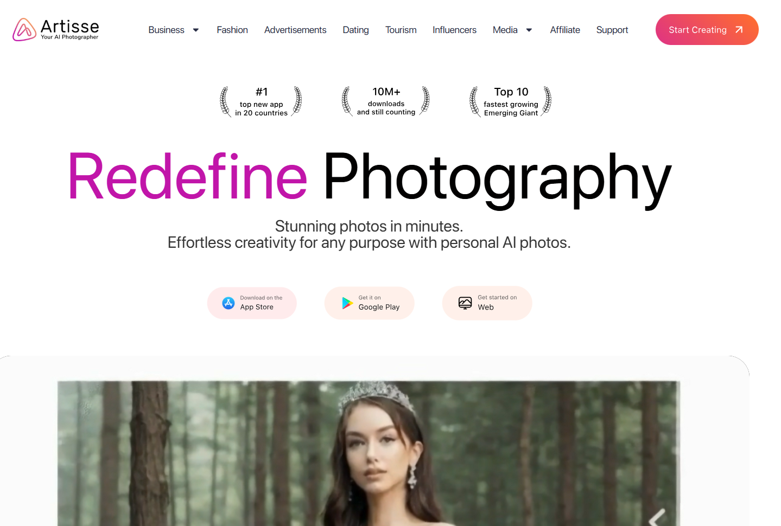Open the Business menu
Screen dimensions: 781x526
click(167, 30)
